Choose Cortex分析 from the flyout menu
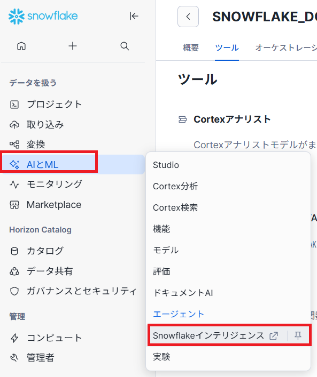 pos(228,186)
